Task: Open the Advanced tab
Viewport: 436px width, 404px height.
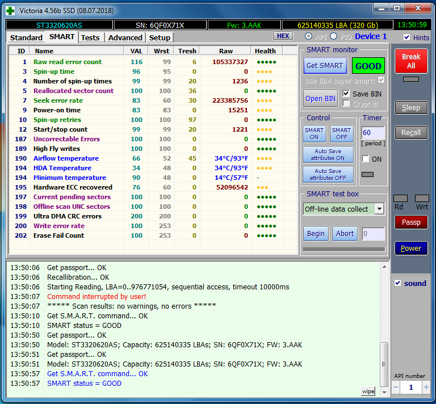Action: [x=125, y=37]
